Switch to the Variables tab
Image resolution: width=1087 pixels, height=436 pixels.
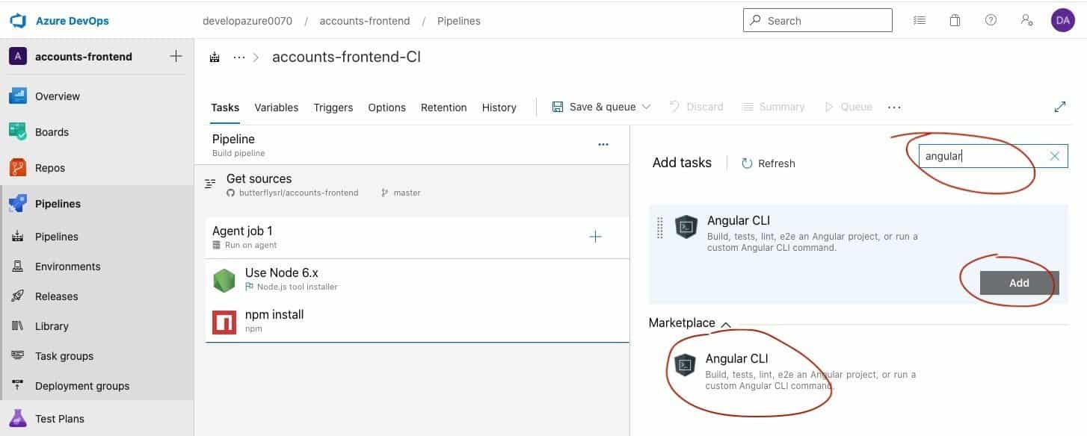pos(276,108)
